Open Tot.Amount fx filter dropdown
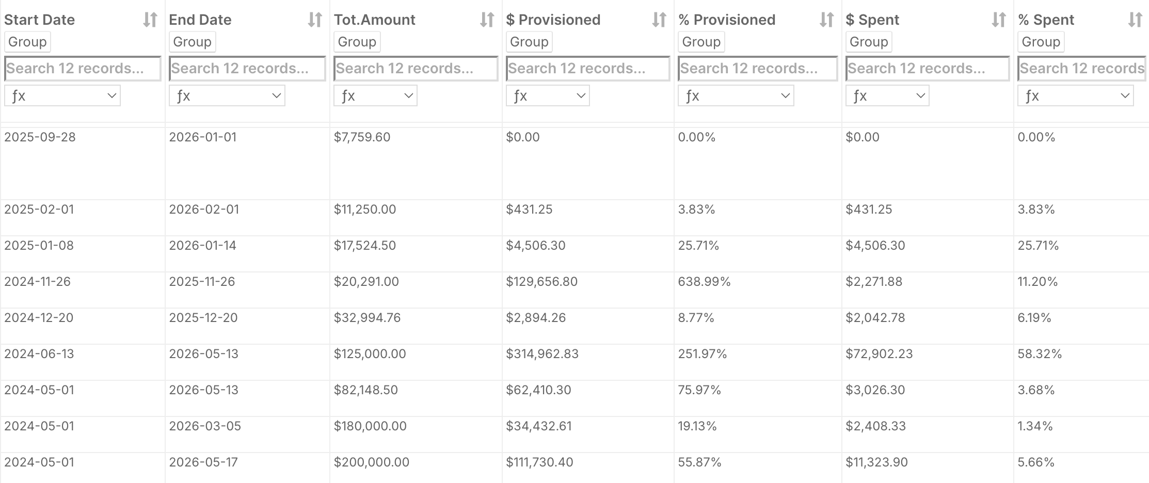Image resolution: width=1149 pixels, height=483 pixels. click(375, 96)
